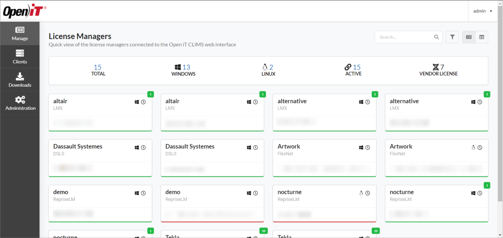The width and height of the screenshot is (503, 238).
Task: Click the Windows icon on the Dassault Systemes card
Action: pyautogui.click(x=137, y=147)
